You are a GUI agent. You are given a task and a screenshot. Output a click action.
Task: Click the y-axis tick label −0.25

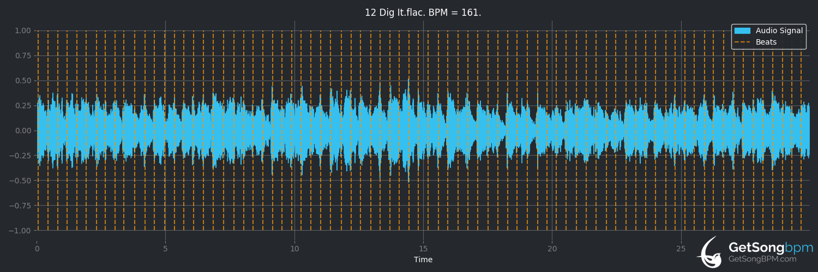(x=20, y=156)
